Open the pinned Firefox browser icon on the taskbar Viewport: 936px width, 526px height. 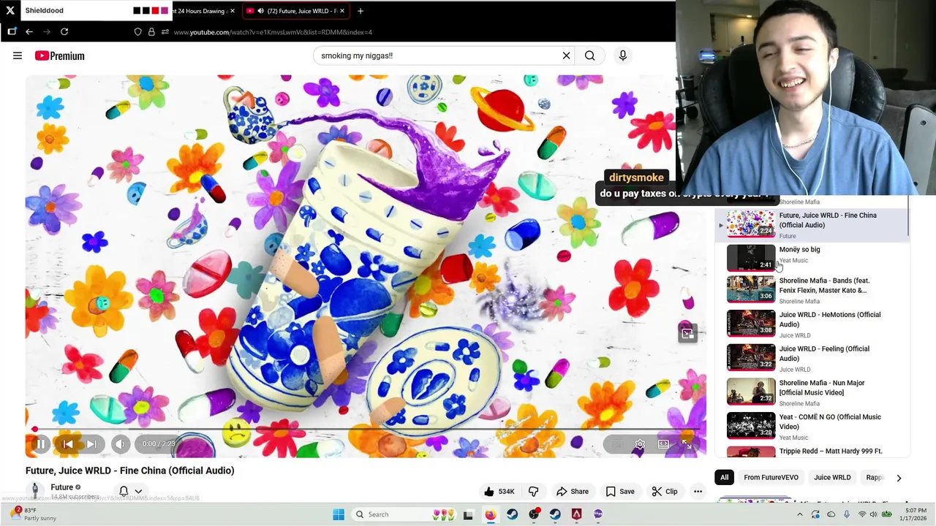490,514
